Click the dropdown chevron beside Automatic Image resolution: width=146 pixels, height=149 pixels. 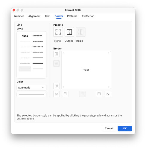click(43, 88)
